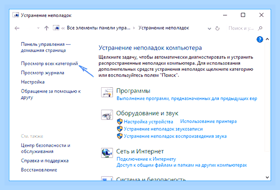Open Сеть и Интернет heading
The height and width of the screenshot is (190, 280).
140,152
